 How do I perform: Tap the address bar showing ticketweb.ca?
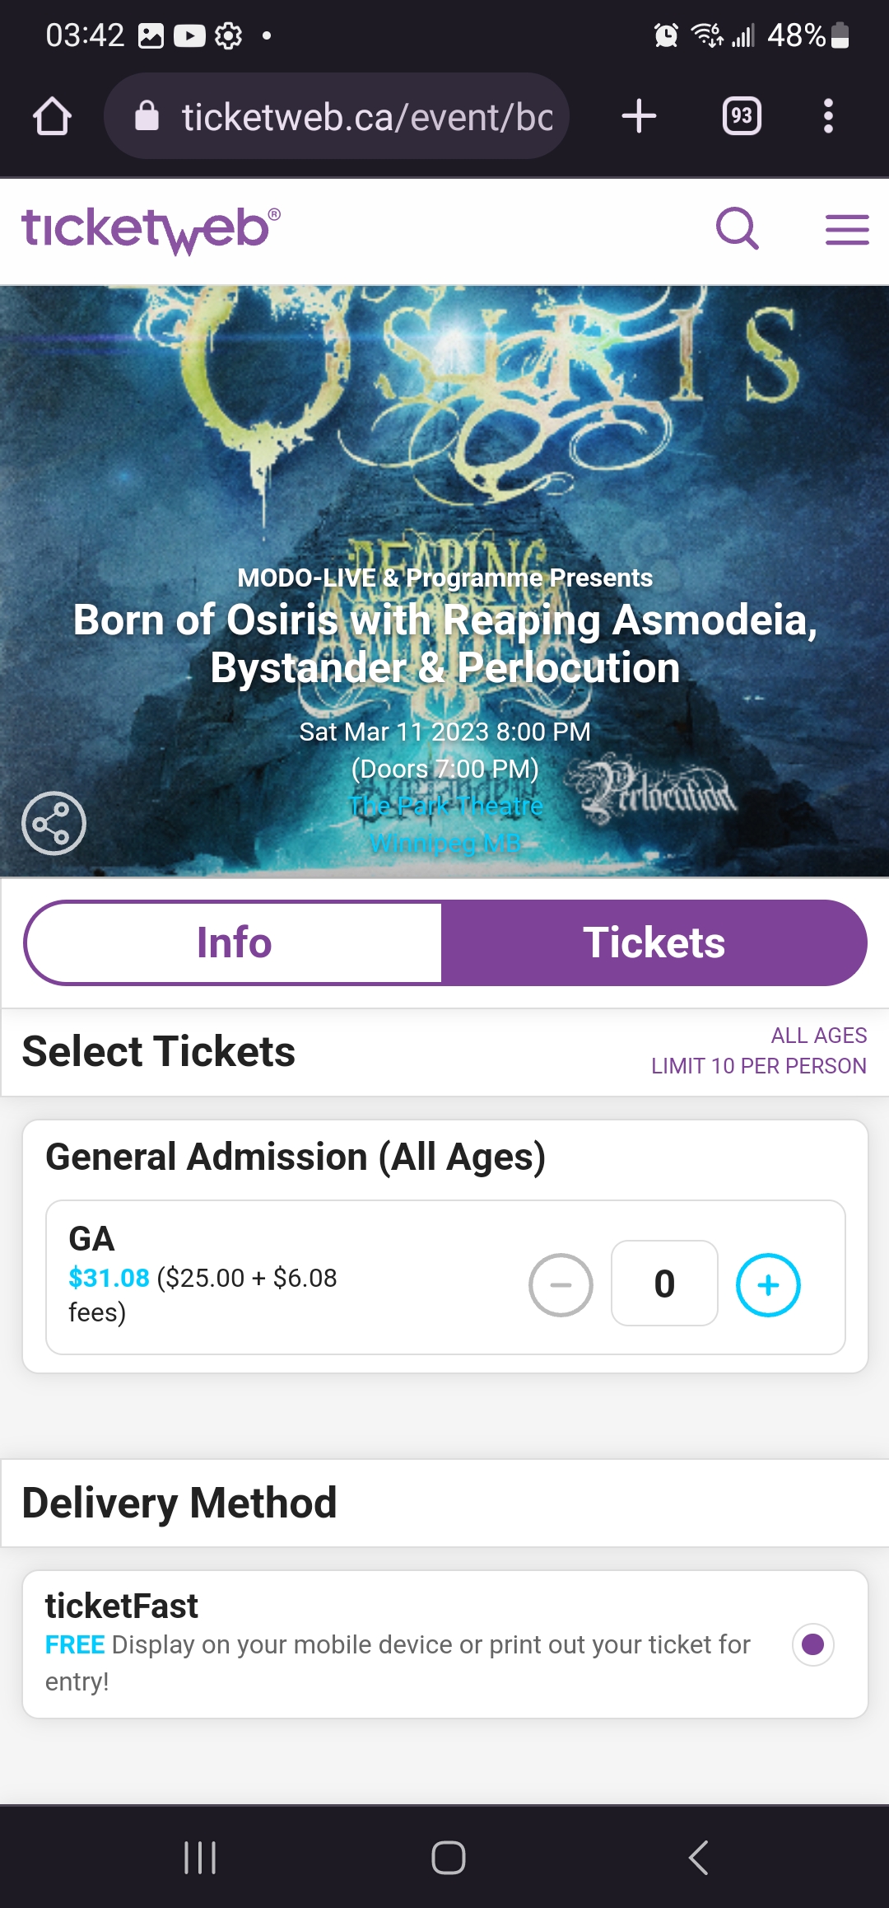tap(362, 116)
